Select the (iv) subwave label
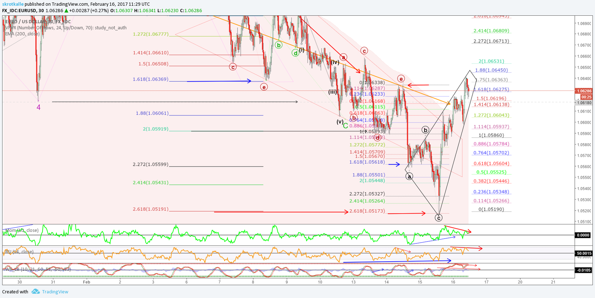The image size is (595, 298). 335,62
